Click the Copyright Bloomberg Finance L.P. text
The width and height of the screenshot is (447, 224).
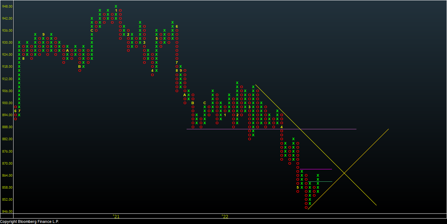point(30,221)
